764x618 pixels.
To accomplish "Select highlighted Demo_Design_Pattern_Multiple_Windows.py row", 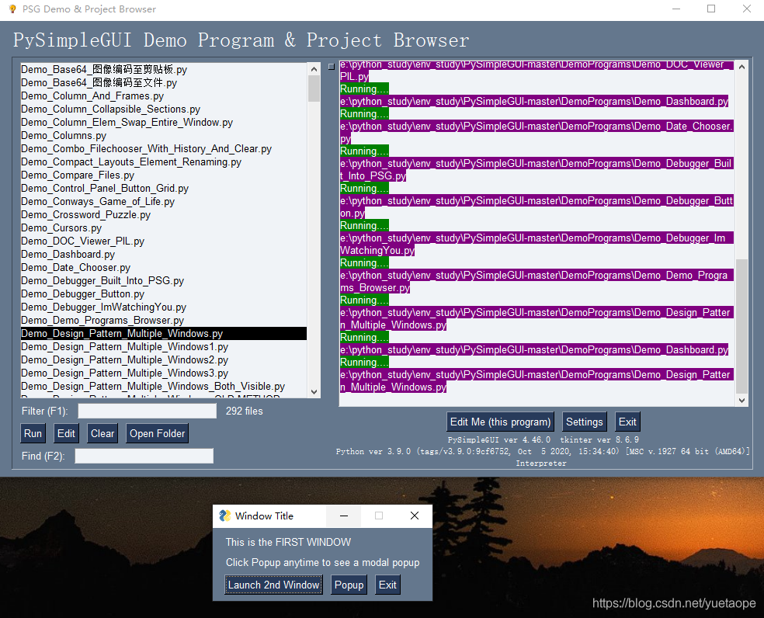I will [x=164, y=333].
